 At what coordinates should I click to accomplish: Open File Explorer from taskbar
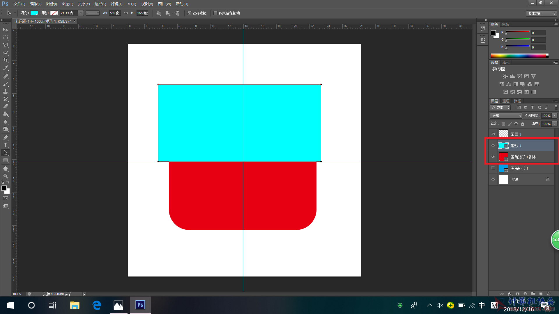(x=75, y=305)
